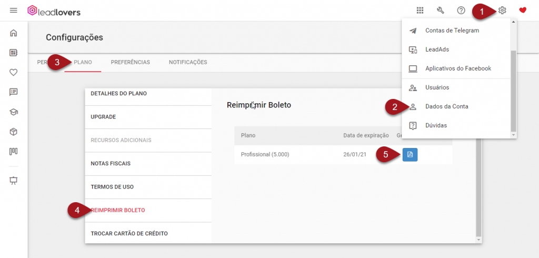This screenshot has height=258, width=539.
Task: Switch to the Notificações tab
Action: coord(188,62)
